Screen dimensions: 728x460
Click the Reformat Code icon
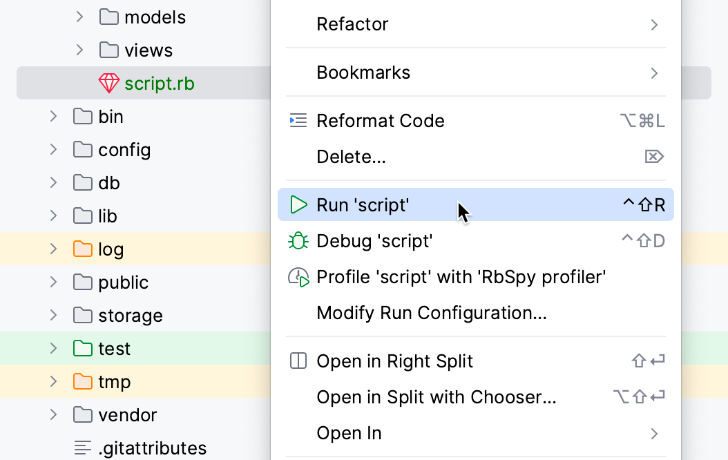(298, 120)
